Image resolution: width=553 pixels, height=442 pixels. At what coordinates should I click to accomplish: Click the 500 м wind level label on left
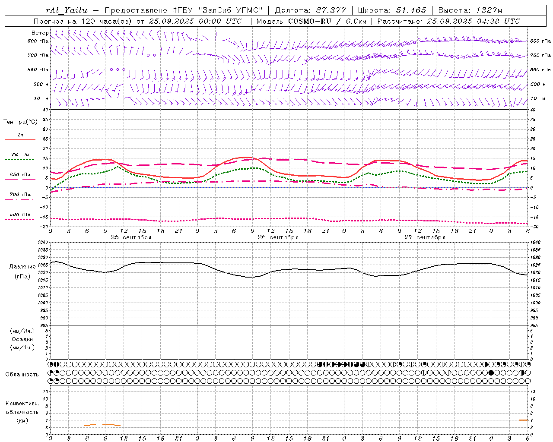41,85
